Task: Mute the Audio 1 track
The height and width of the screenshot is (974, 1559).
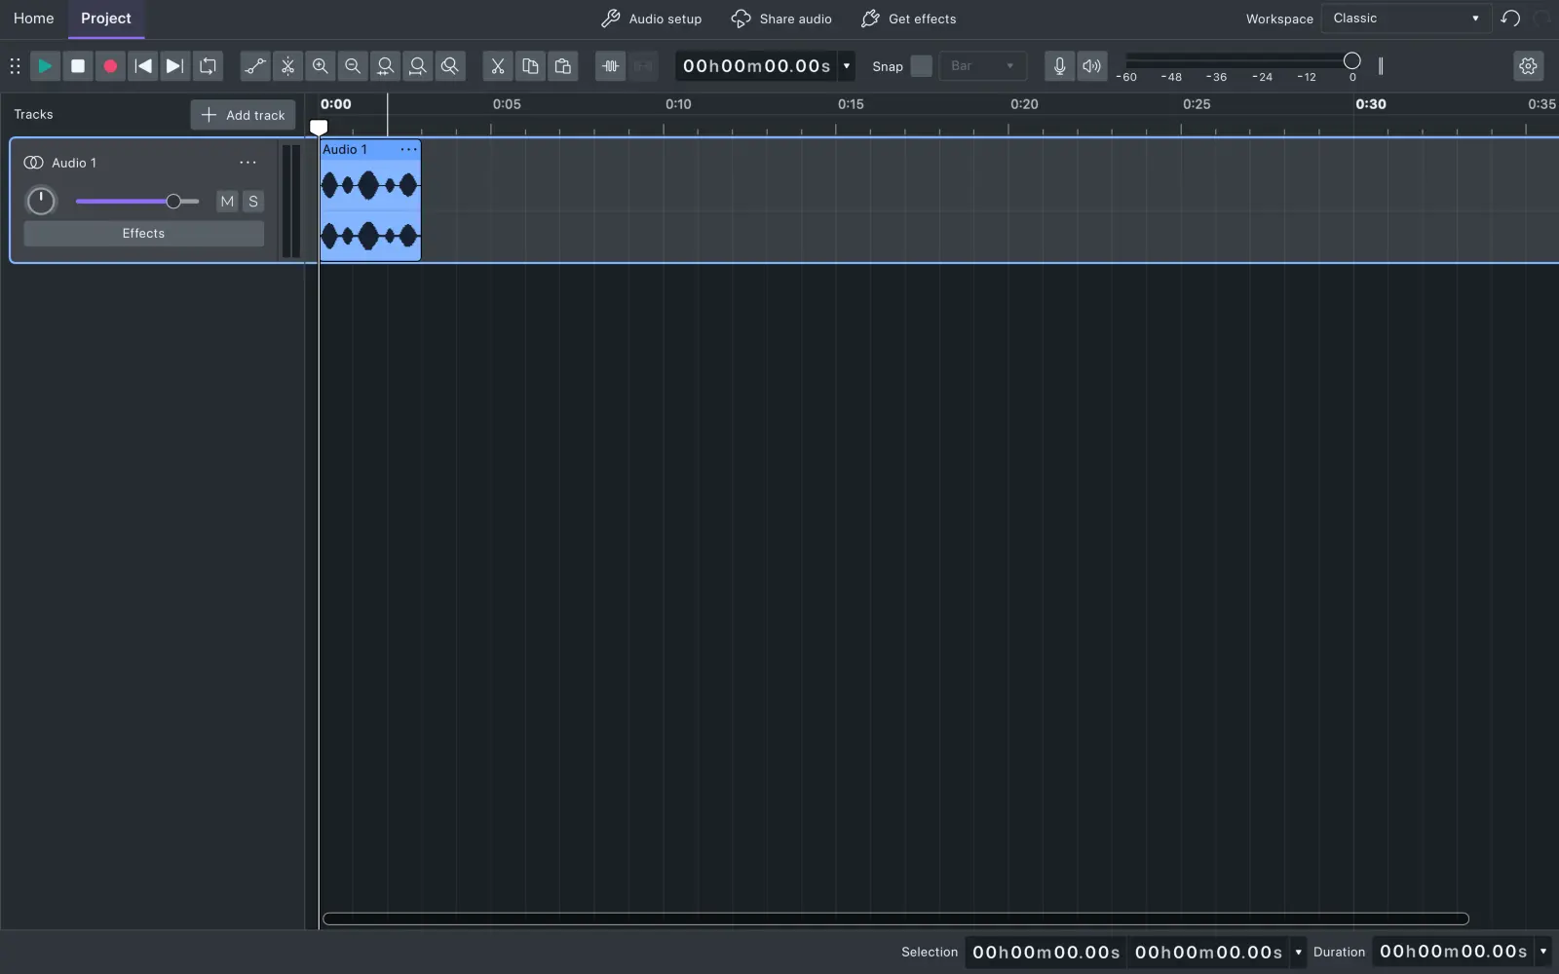Action: [227, 202]
